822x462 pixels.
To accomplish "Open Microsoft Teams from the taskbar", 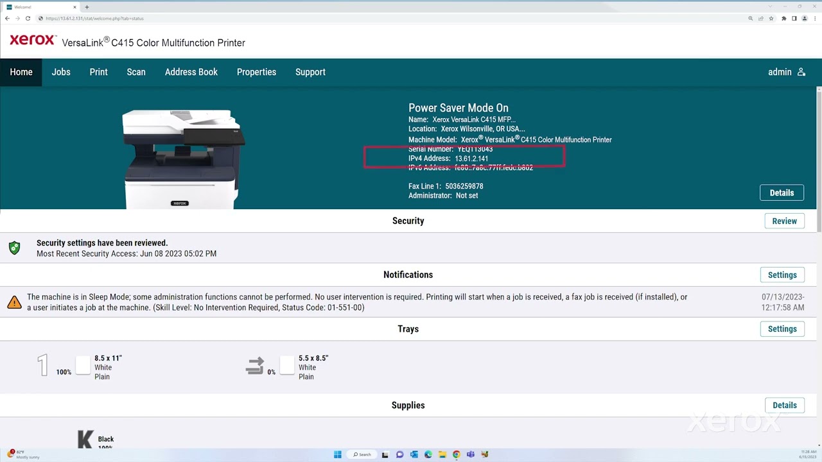I will pyautogui.click(x=470, y=454).
